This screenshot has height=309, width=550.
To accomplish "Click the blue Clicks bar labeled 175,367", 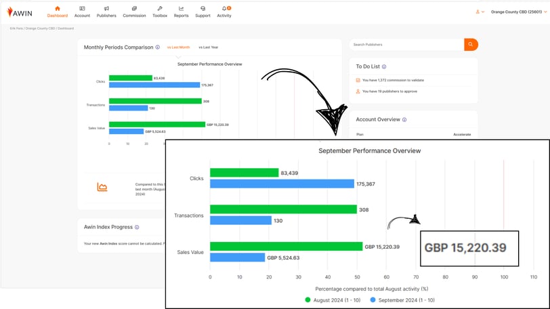I will 282,184.
